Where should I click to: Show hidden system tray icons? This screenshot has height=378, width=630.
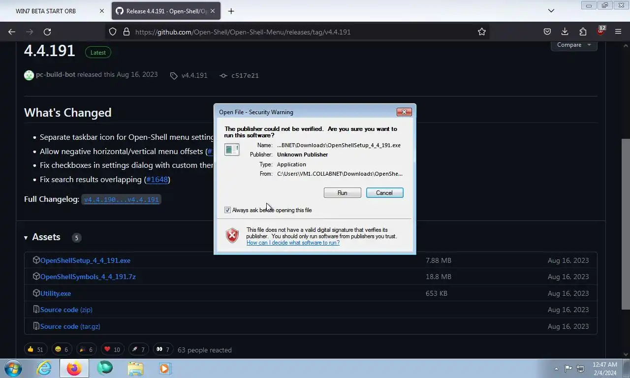[x=556, y=369]
